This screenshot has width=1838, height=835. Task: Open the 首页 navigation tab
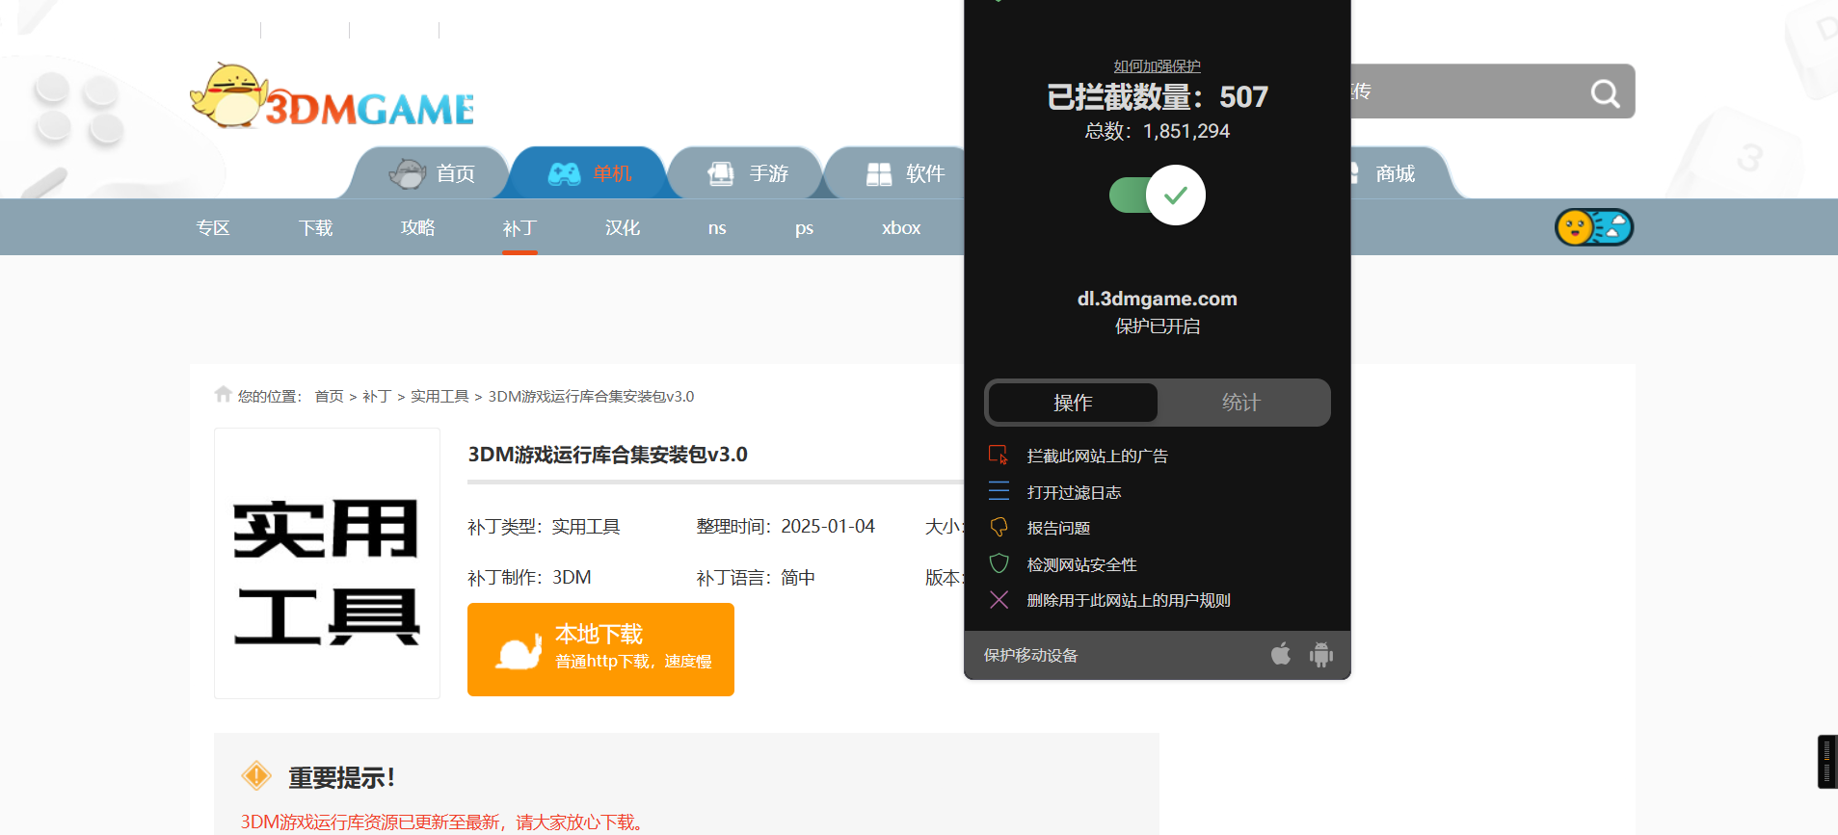(x=434, y=173)
